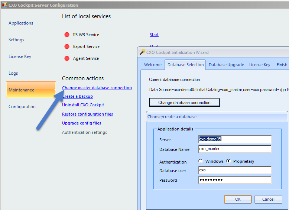Click the Password input field
The width and height of the screenshot is (289, 210).
[x=235, y=180]
